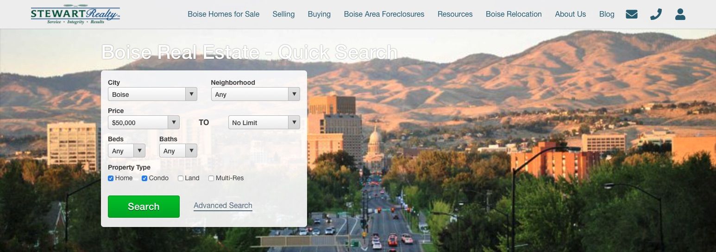This screenshot has height=252, width=716.
Task: Click the green Search button
Action: coord(144,207)
